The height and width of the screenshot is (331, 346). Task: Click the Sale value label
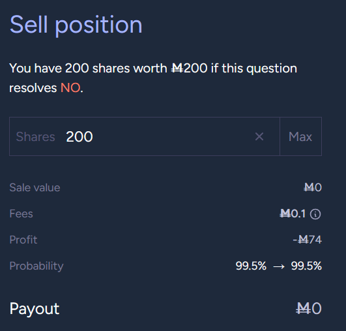[x=35, y=187]
